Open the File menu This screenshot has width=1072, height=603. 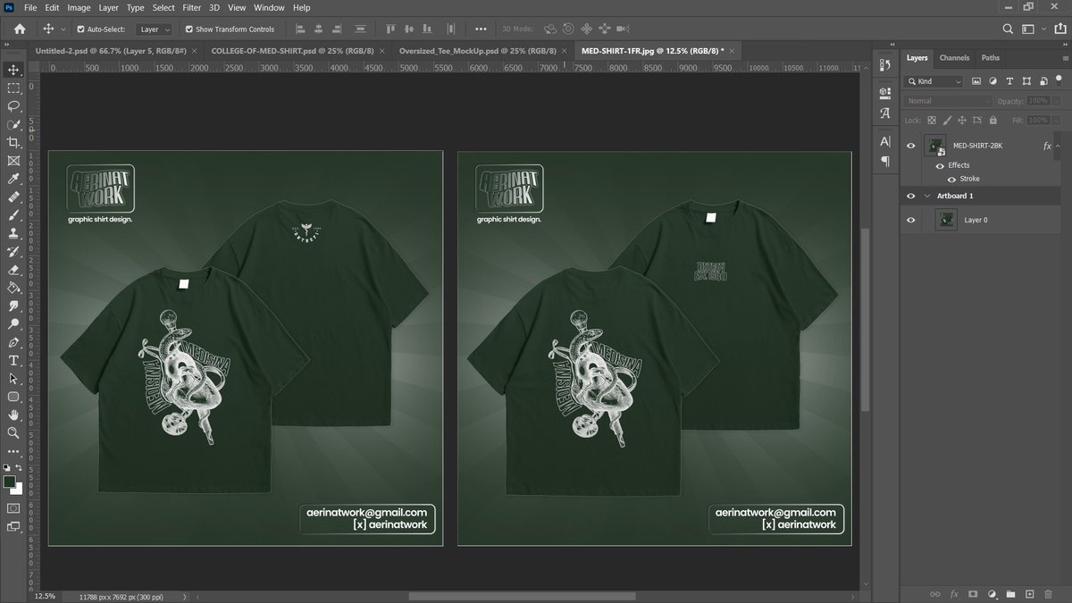[30, 7]
